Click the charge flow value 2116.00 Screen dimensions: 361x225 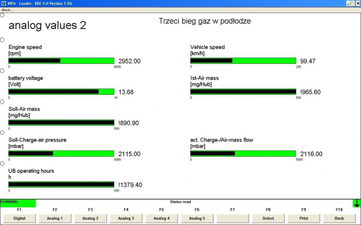click(312, 154)
